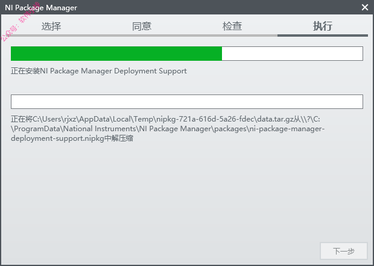Viewport: 374px width, 266px height.
Task: Click the deployment-support.nipkg中解压缩 text line
Action: pos(72,138)
